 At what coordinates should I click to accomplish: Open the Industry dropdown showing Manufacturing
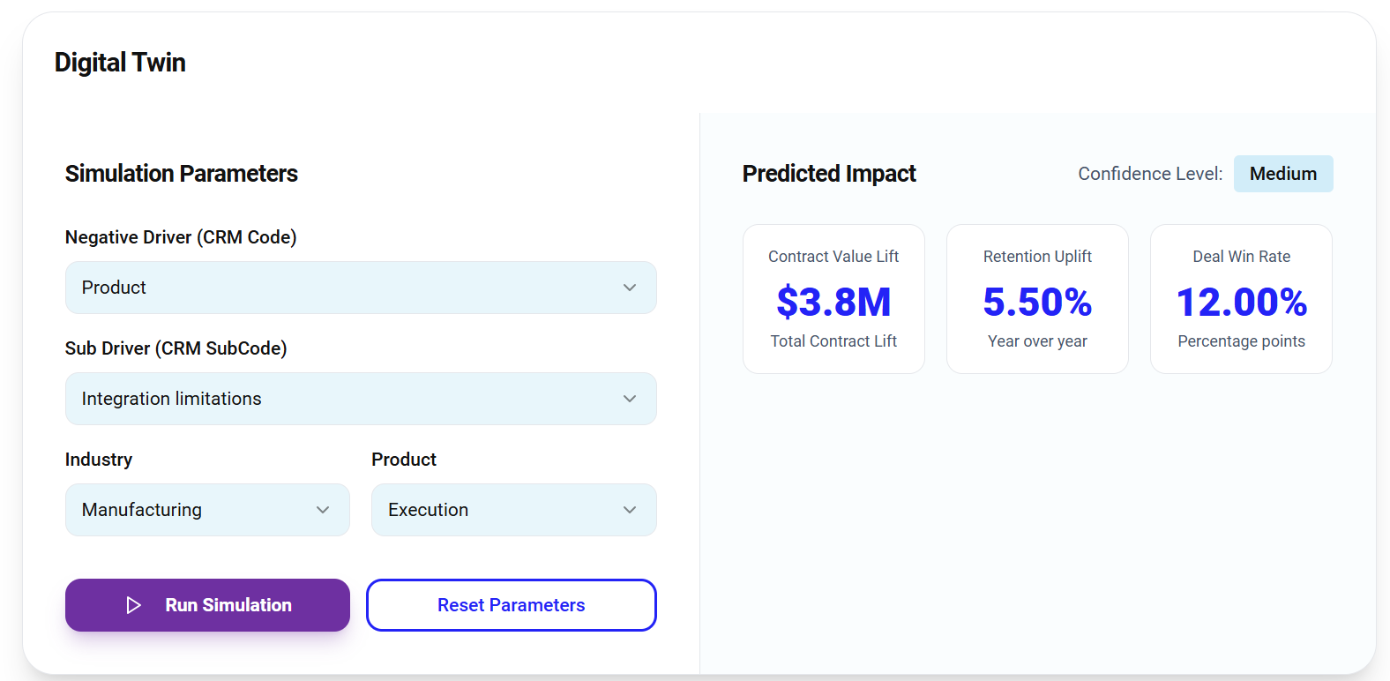[x=207, y=510]
